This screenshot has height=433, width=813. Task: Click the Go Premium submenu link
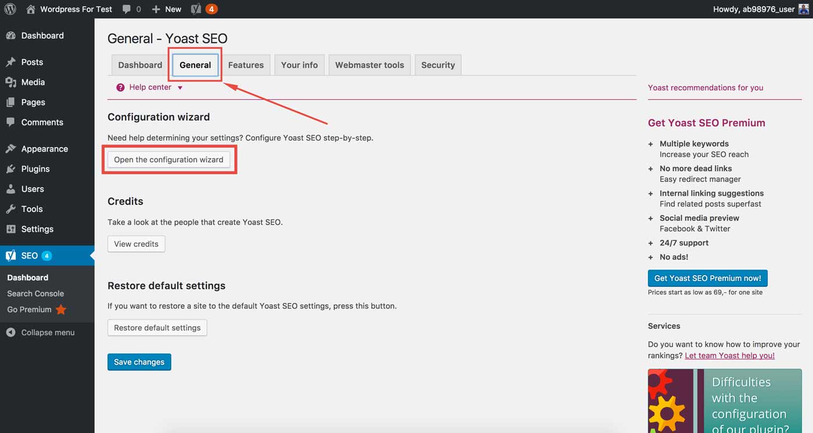(x=29, y=309)
